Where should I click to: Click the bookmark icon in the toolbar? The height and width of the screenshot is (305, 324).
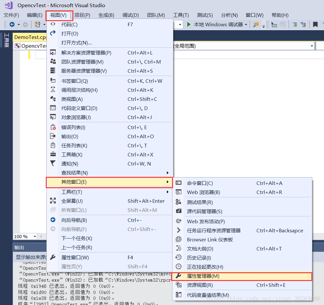point(315,25)
